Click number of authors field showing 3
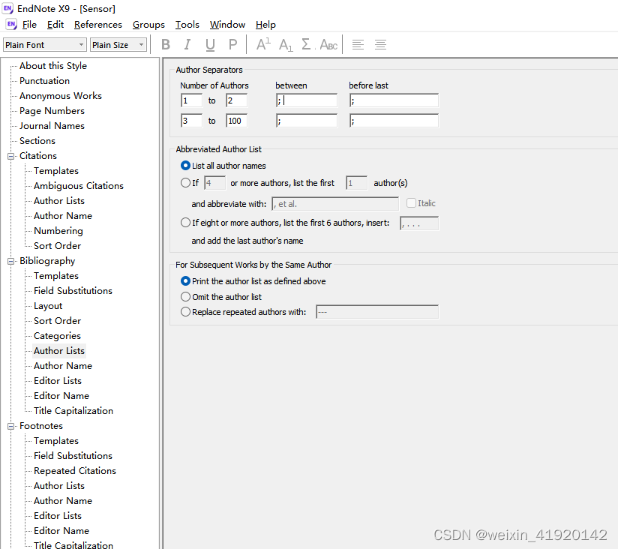 [x=191, y=121]
